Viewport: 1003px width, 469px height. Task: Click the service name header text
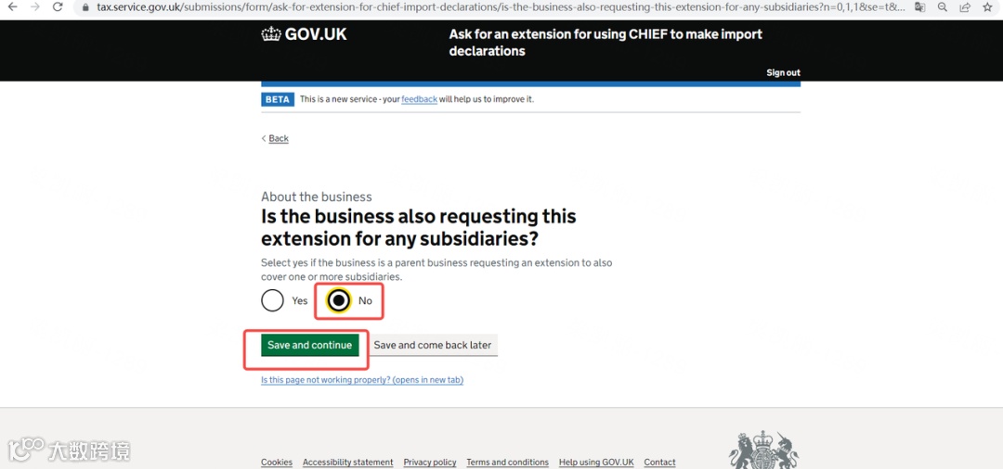click(x=606, y=43)
